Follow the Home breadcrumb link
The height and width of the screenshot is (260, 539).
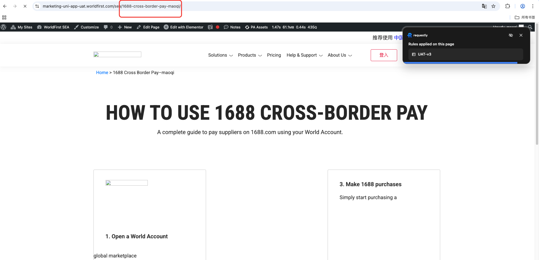(102, 73)
